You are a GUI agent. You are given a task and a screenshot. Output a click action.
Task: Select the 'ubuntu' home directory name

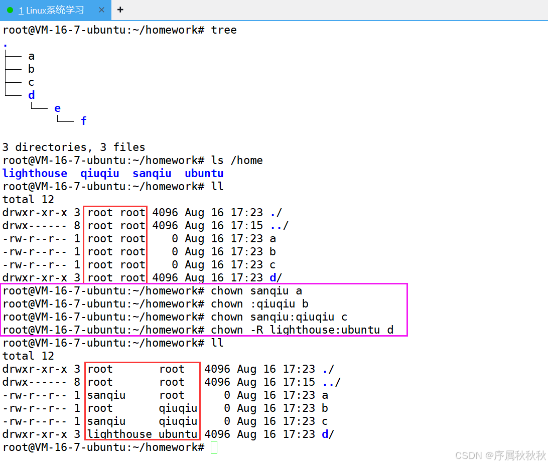point(204,173)
